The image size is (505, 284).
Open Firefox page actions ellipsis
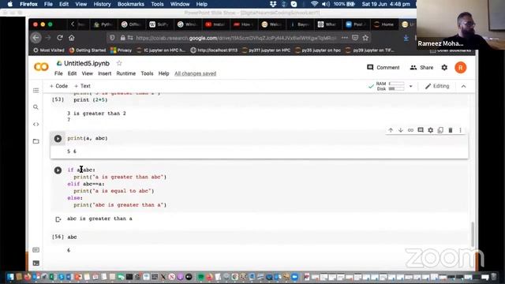pyautogui.click(x=345, y=38)
